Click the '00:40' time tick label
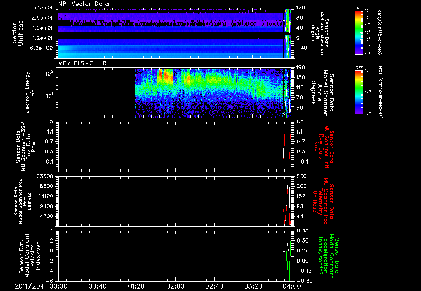421x291 pixels. pos(97,286)
